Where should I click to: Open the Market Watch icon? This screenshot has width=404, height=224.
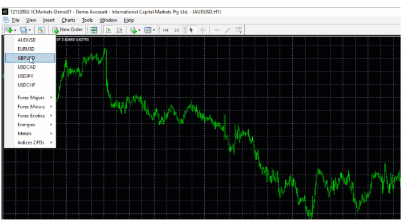click(41, 30)
